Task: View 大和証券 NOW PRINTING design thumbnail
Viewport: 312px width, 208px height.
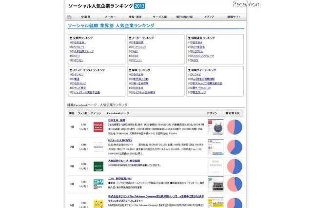Action: 215,166
